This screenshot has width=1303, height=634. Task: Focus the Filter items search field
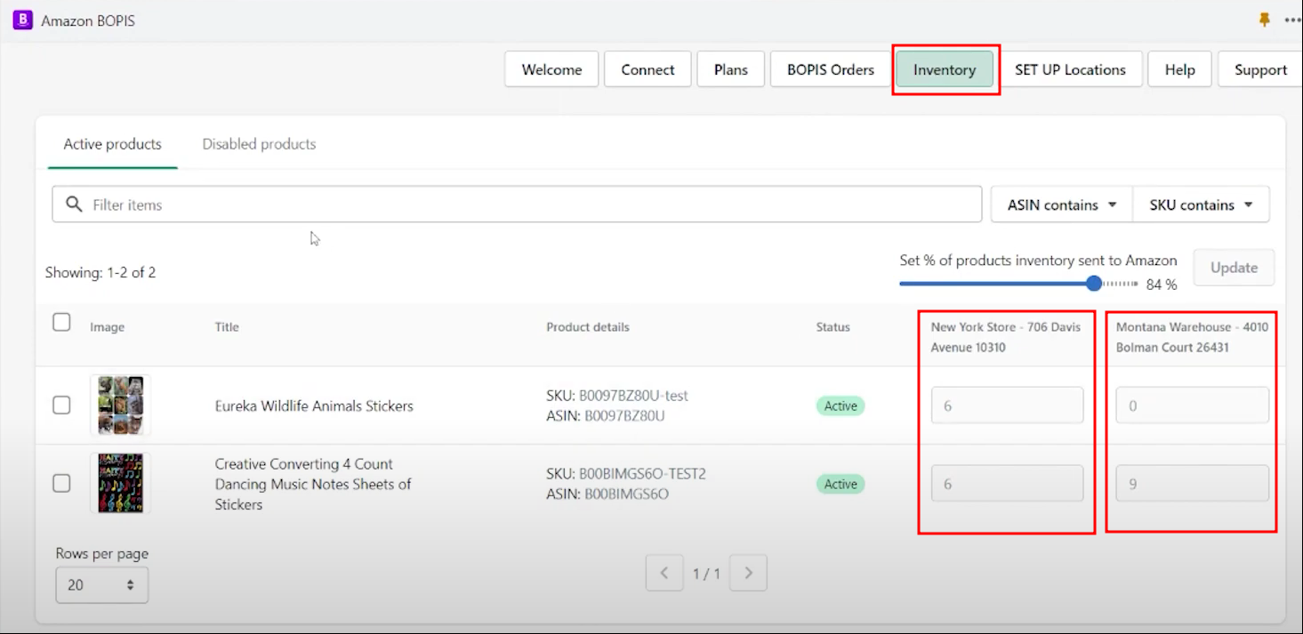pos(517,205)
